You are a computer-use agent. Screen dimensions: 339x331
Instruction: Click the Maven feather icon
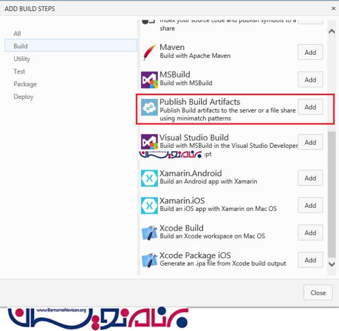click(149, 52)
